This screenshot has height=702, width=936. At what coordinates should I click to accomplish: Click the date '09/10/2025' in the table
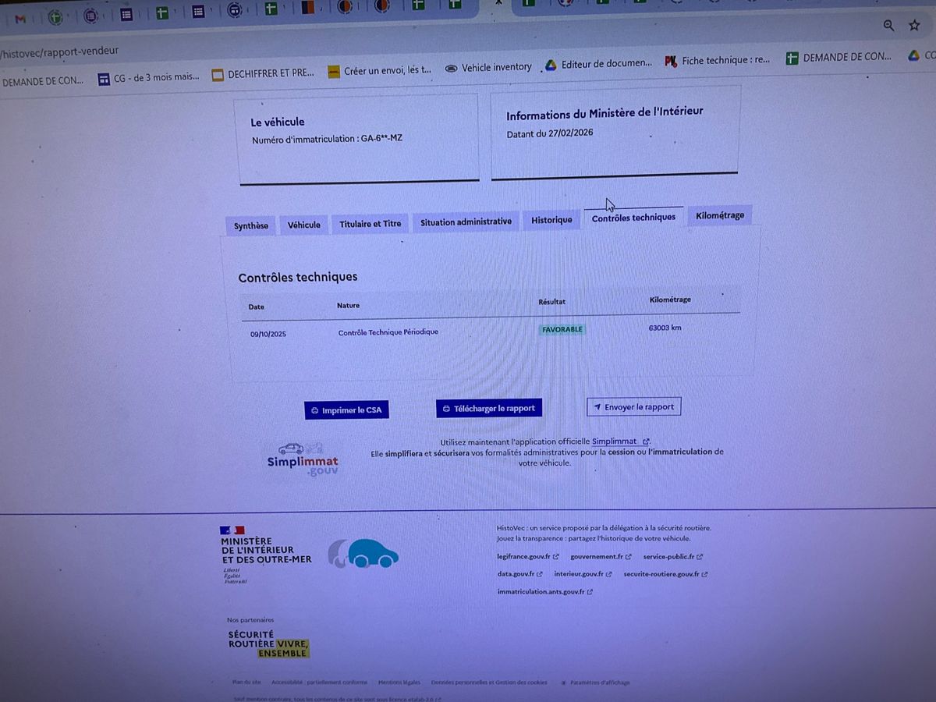coord(268,334)
